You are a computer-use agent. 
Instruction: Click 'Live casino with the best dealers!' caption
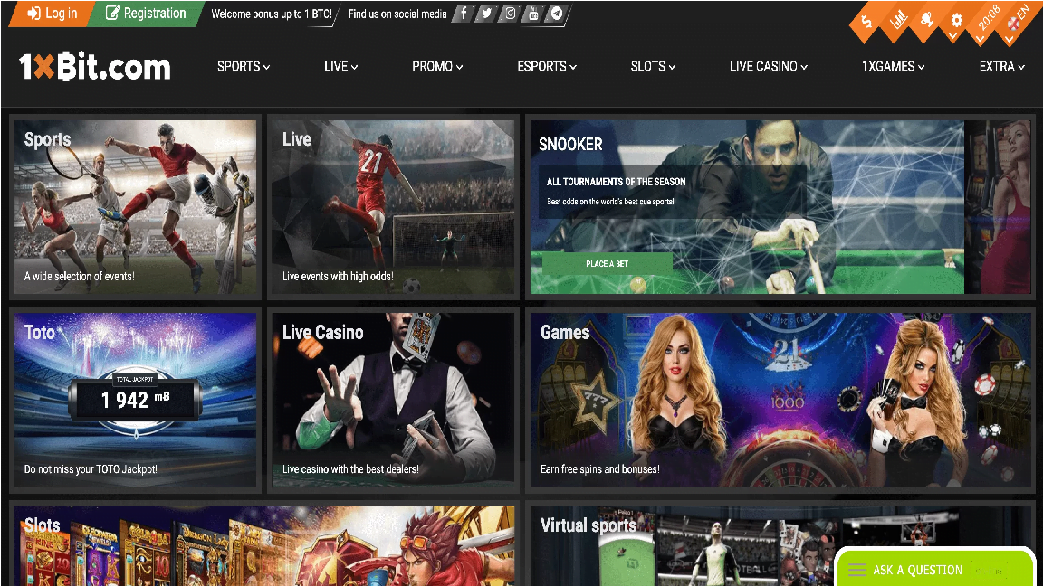tap(350, 469)
